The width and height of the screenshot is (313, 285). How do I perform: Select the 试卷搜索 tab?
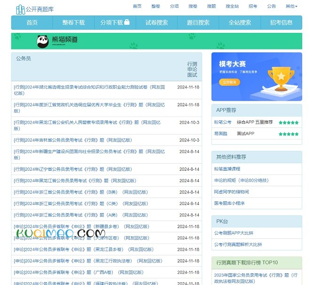(156, 23)
